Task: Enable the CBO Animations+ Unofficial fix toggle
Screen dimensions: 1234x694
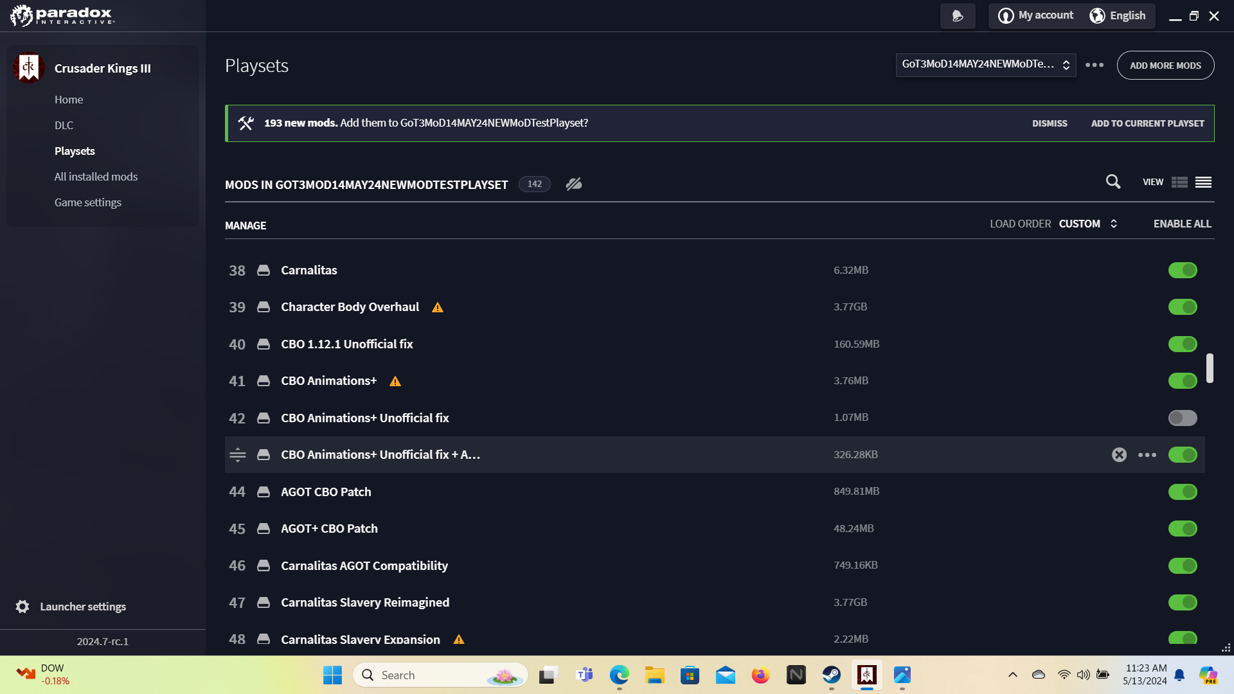Action: tap(1183, 418)
